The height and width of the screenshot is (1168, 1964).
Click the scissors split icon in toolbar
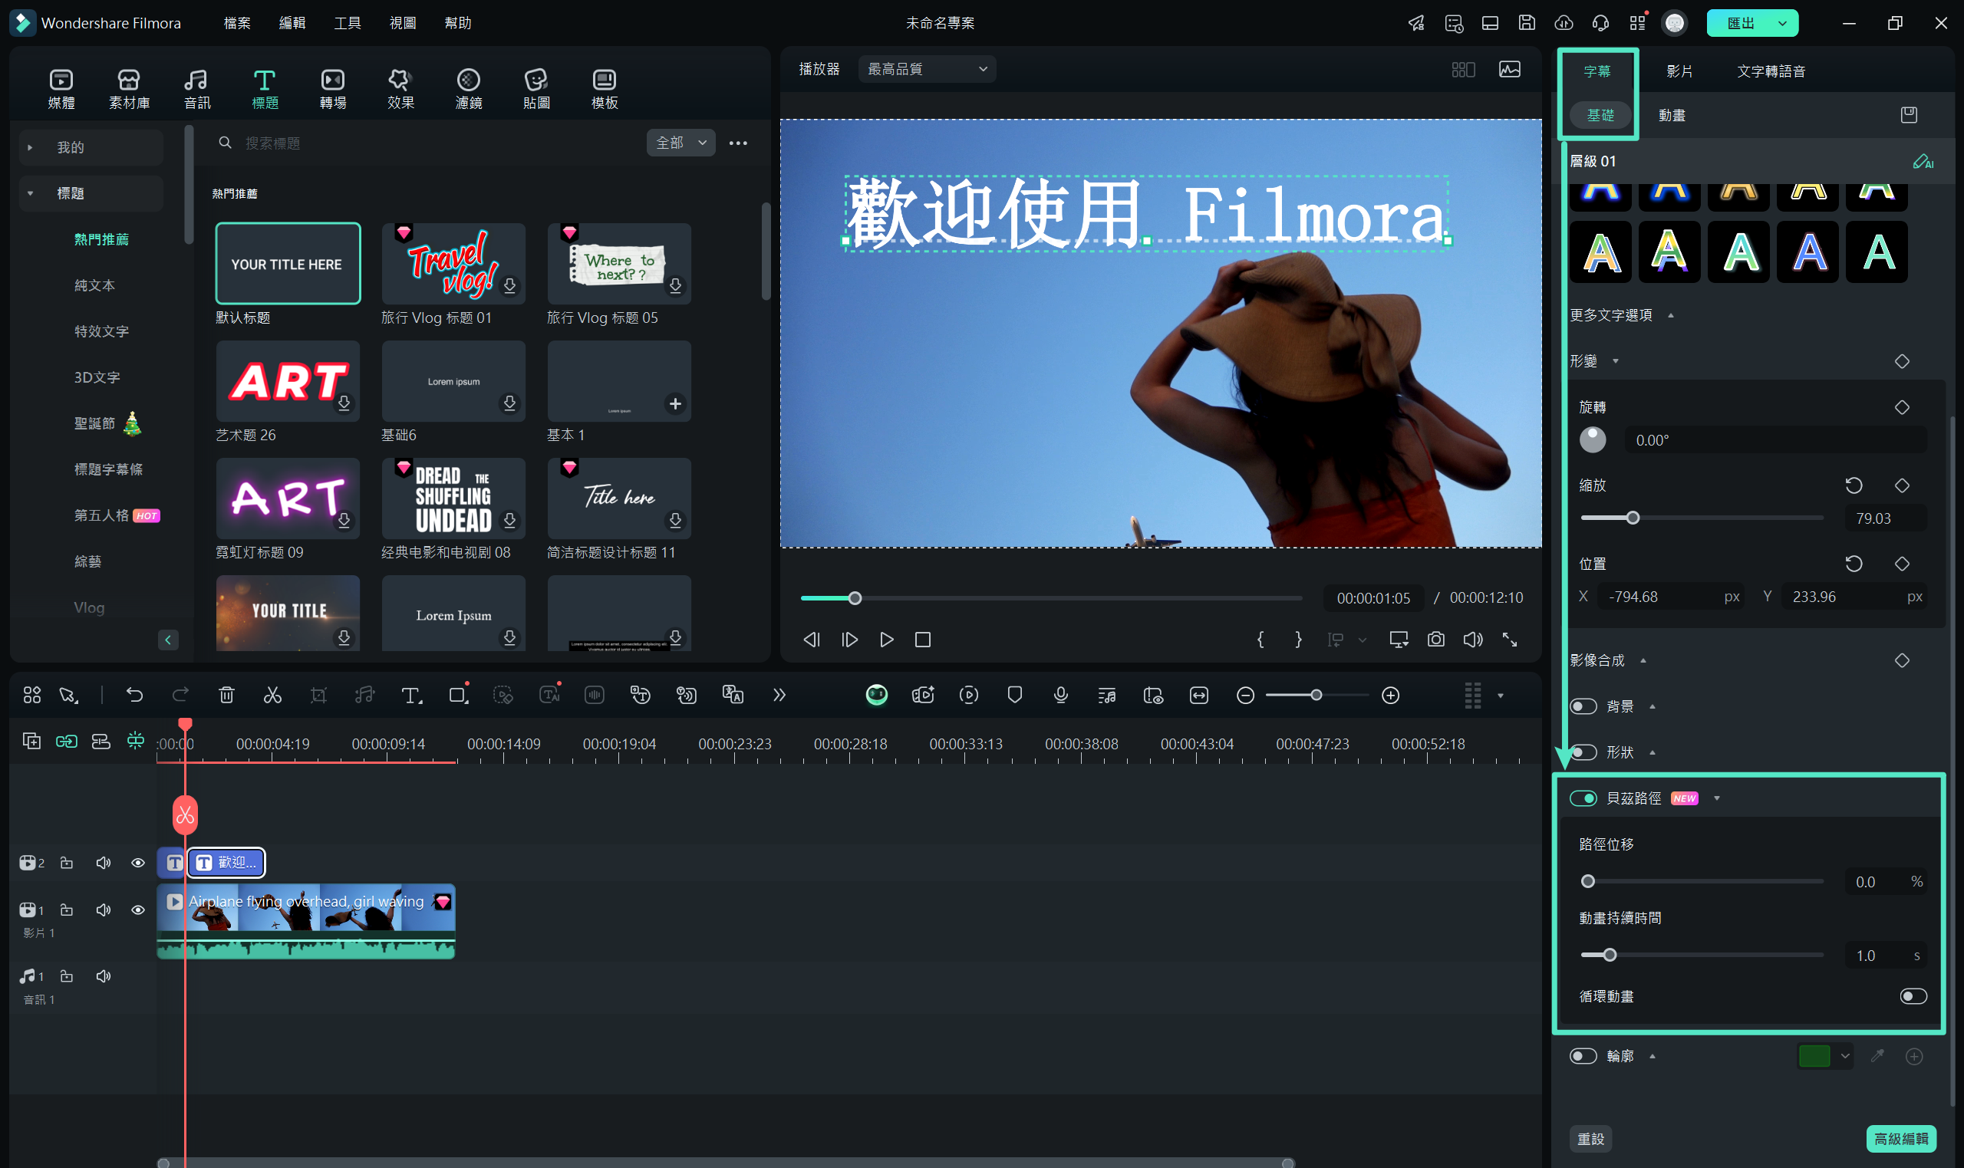272,694
